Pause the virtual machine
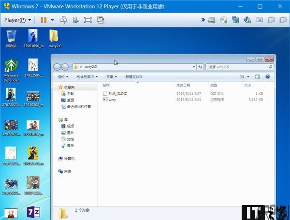Screen dimensions: 290x220 (43, 20)
